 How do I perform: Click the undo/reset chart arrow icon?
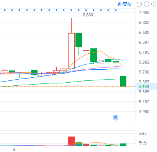[x=139, y=4]
